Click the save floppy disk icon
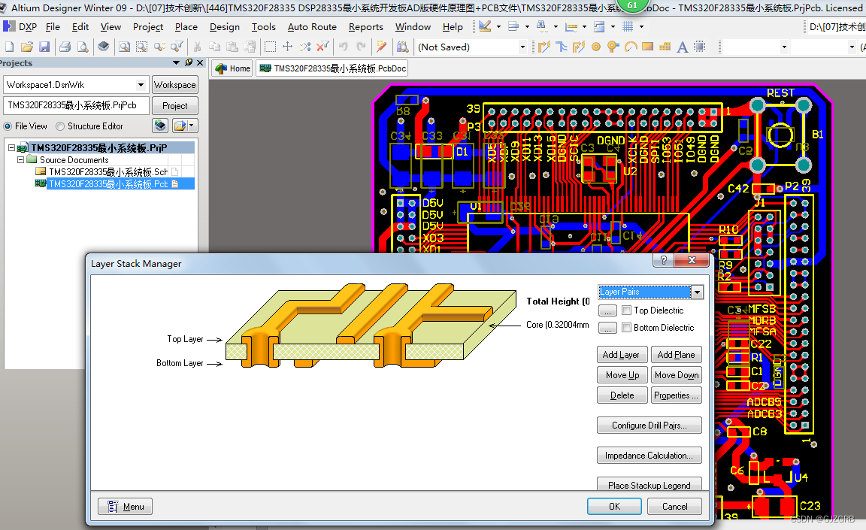This screenshot has height=530, width=866. (44, 47)
